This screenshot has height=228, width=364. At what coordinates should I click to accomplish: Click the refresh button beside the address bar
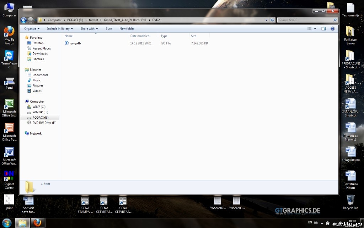pyautogui.click(x=272, y=20)
